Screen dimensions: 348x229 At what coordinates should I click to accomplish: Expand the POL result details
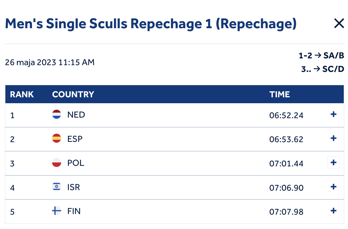334,162
